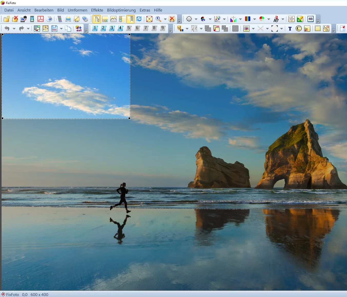
Task: Open the Effekte menu
Action: pyautogui.click(x=97, y=10)
